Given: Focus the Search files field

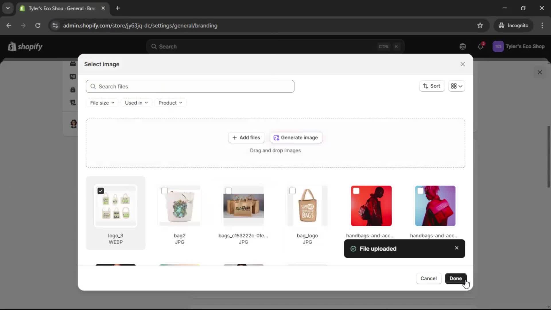Looking at the screenshot, I should click(190, 86).
